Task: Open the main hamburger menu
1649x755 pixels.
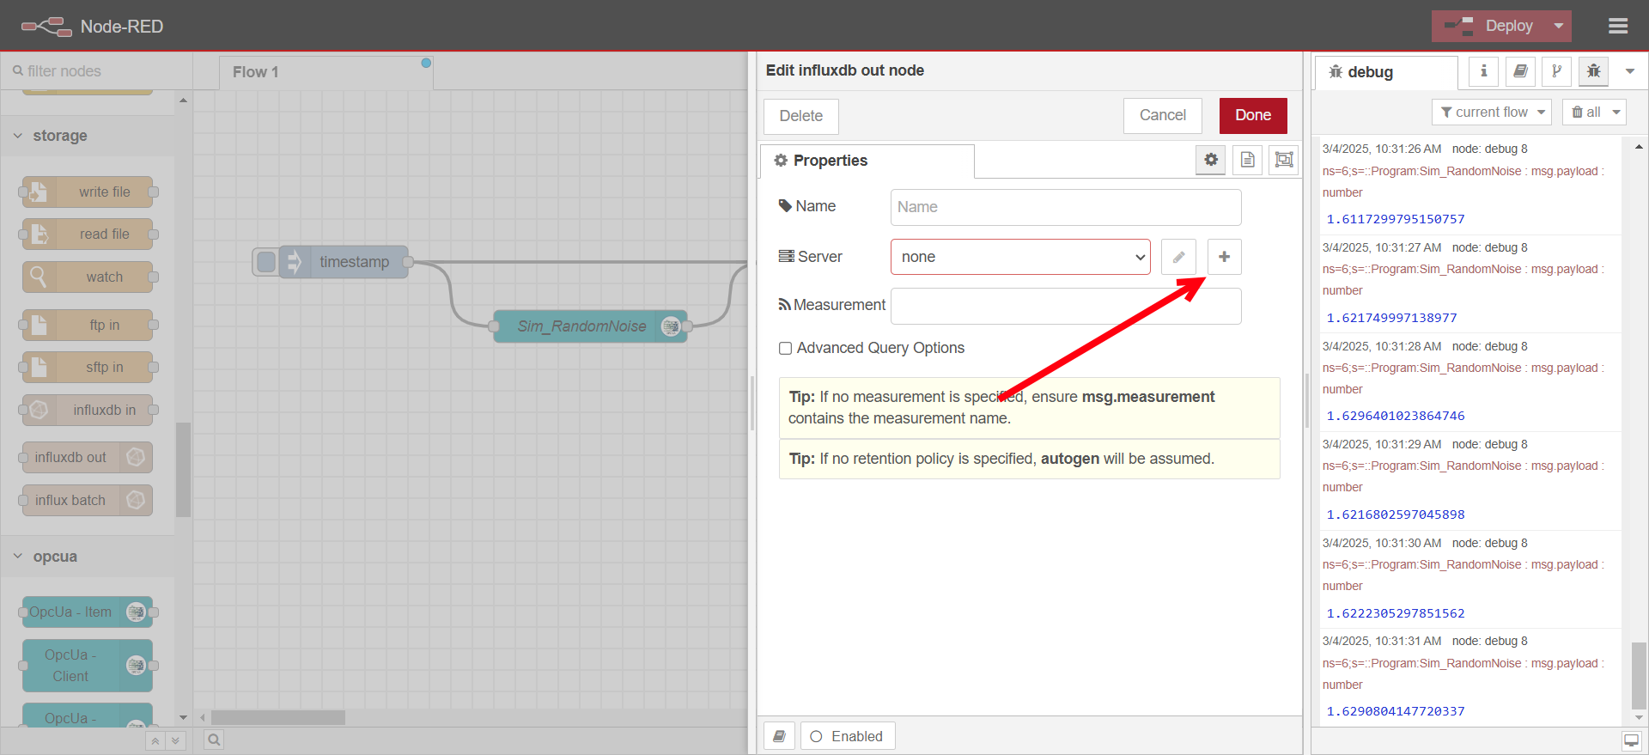Action: (1618, 27)
